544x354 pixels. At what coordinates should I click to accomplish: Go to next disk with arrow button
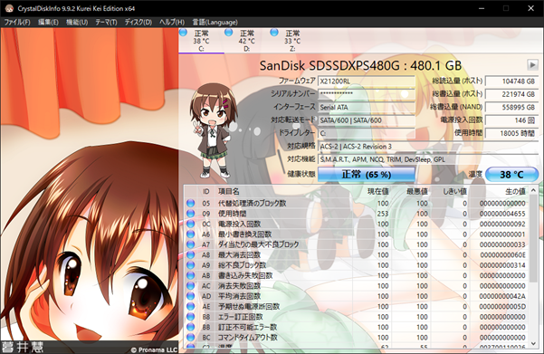pyautogui.click(x=532, y=64)
